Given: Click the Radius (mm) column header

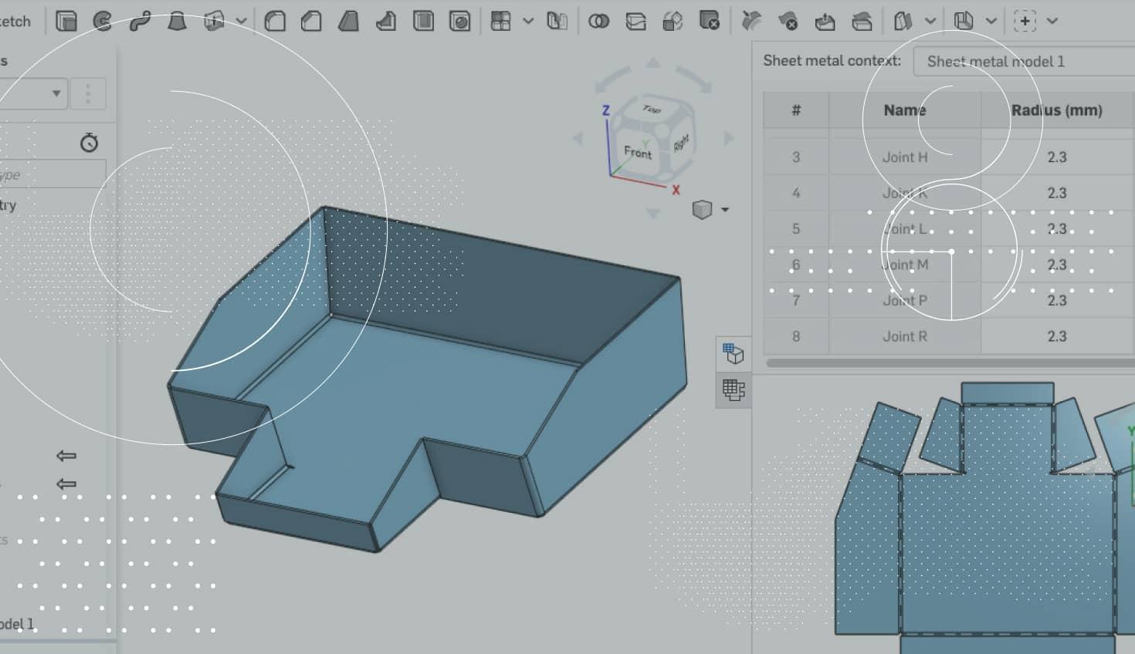Looking at the screenshot, I should click(x=1056, y=110).
